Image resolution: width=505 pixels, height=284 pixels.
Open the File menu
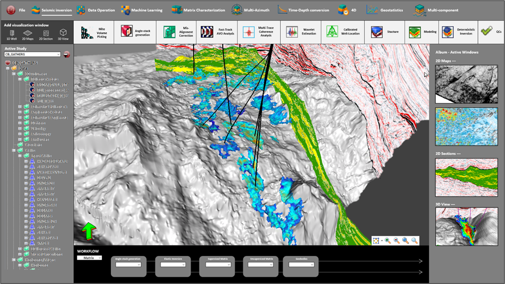pyautogui.click(x=16, y=10)
